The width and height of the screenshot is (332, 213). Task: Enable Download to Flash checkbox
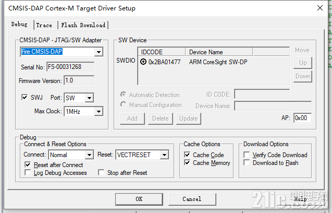(247, 163)
